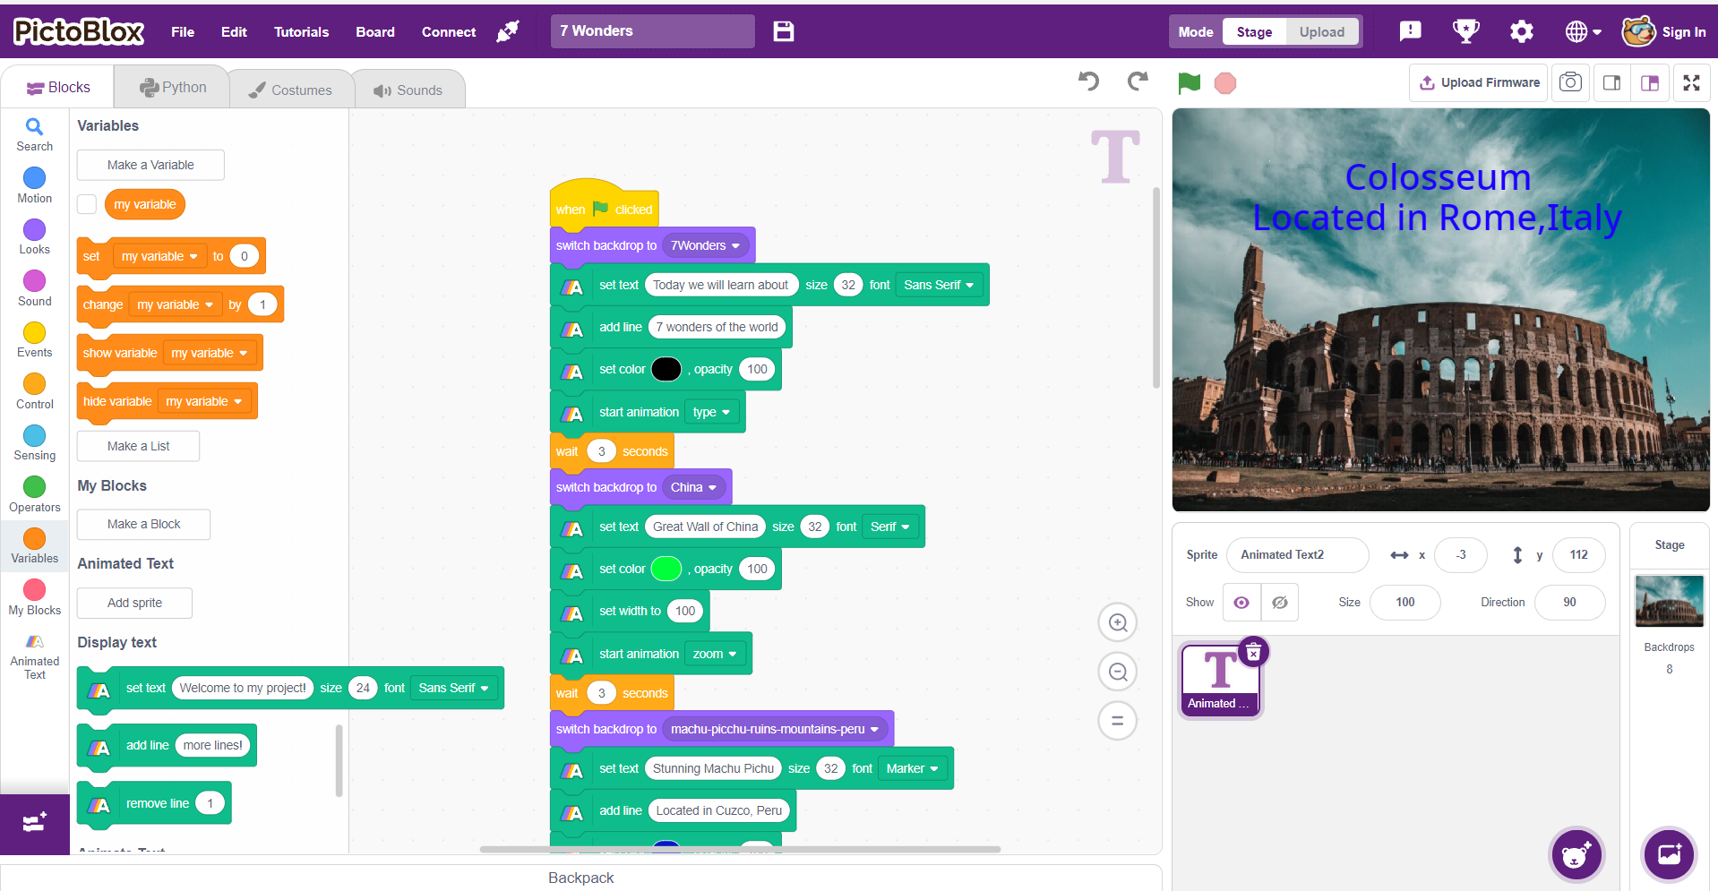The height and width of the screenshot is (891, 1718).
Task: Click the green flag to run project
Action: point(1189,83)
